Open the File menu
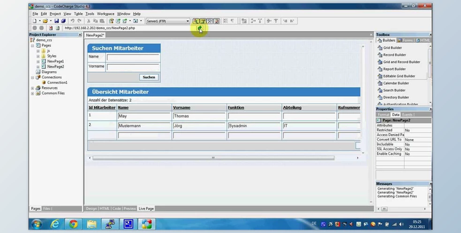Viewport: 461px width, 233px height. (x=35, y=13)
